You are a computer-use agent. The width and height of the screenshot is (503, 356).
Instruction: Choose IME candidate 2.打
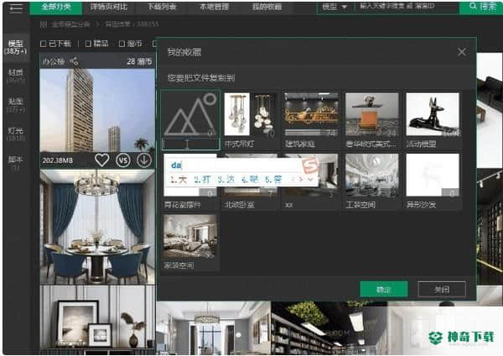click(x=202, y=180)
